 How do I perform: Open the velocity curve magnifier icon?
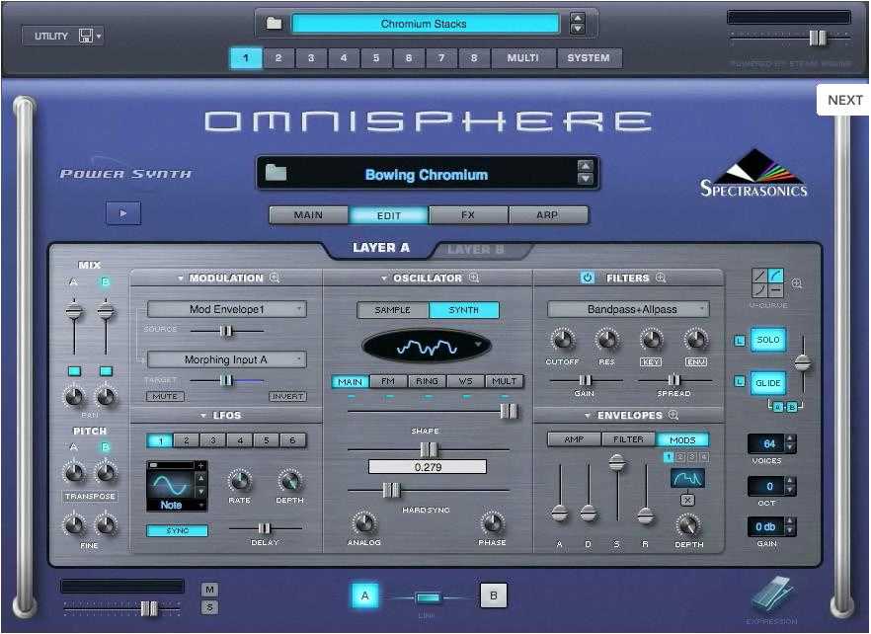click(797, 284)
